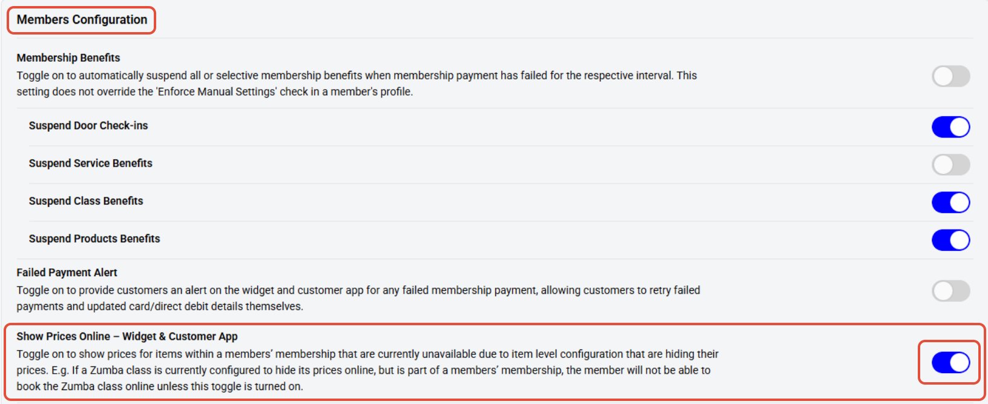The image size is (988, 404).
Task: Click the word Toggle starting Show Prices description
Action: pos(33,354)
